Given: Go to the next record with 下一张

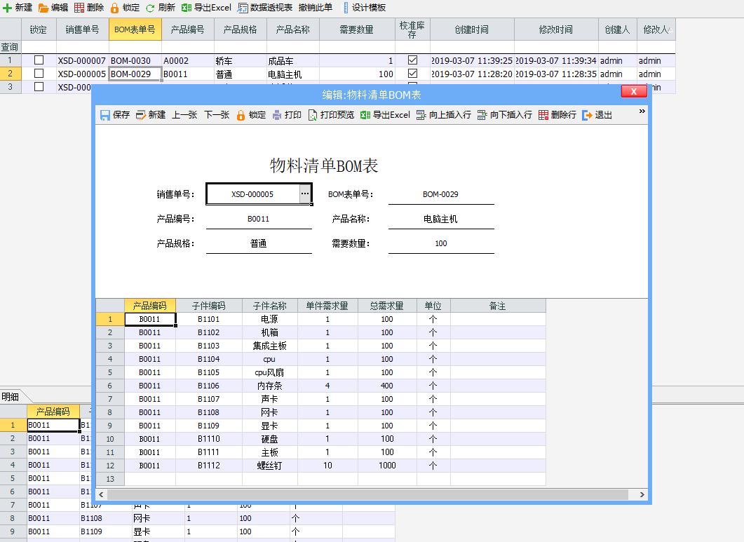Looking at the screenshot, I should 217,115.
